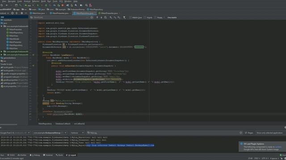Click UTF-8 encoding in status bar
Image resolution: width=286 pixels, height=160 pixels.
265,159
